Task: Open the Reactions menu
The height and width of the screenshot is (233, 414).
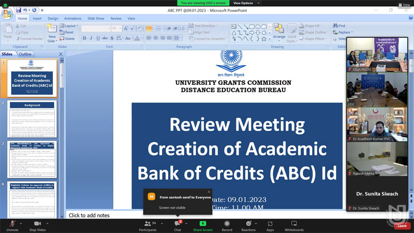Action: 248,226
